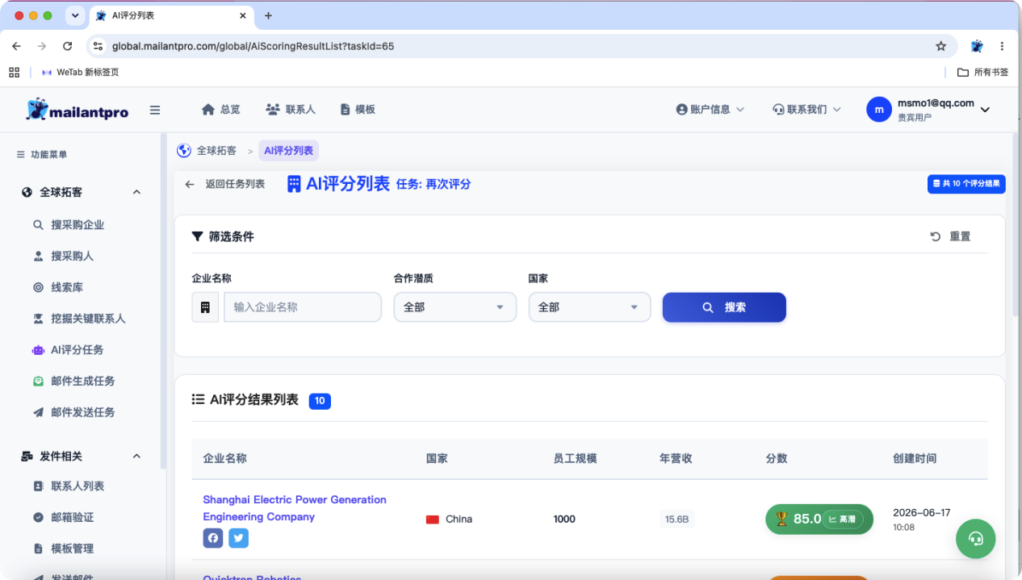Click Shanghai Electric Power Generation company link
1022x580 pixels.
coord(295,508)
